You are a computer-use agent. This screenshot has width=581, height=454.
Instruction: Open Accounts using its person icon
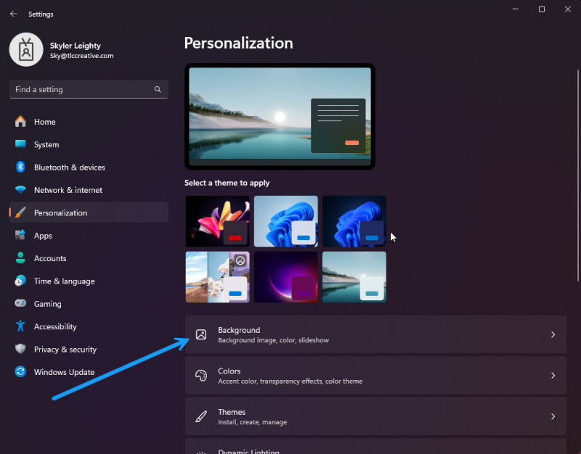tap(22, 257)
